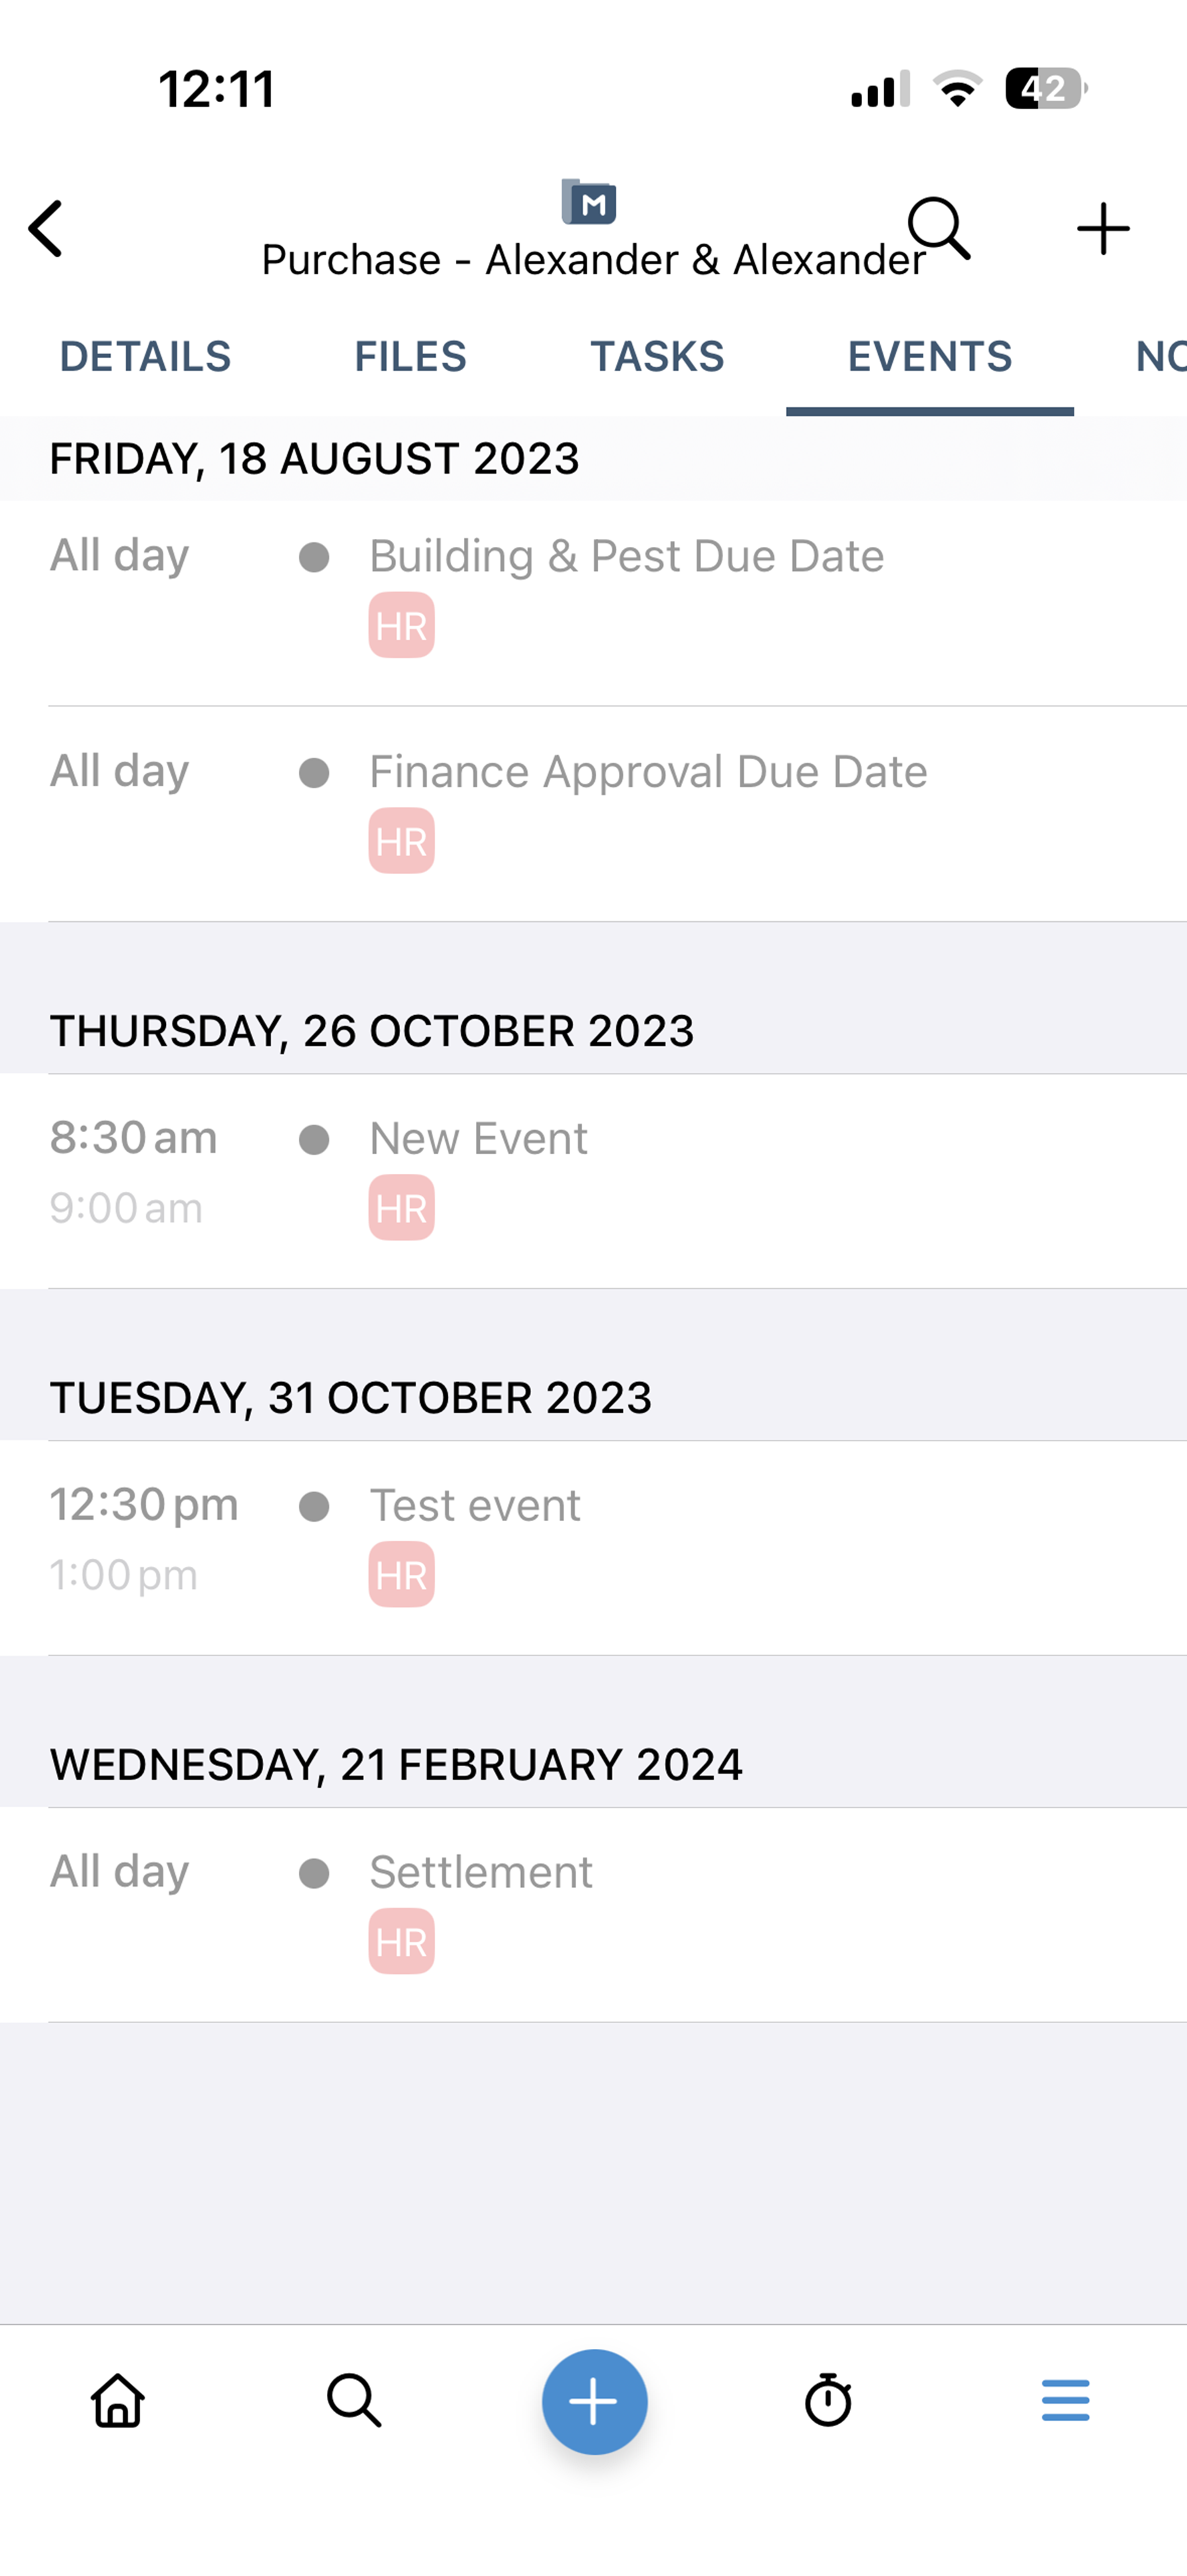This screenshot has height=2576, width=1187.
Task: Open the Building & Pest Due Date event
Action: (626, 557)
